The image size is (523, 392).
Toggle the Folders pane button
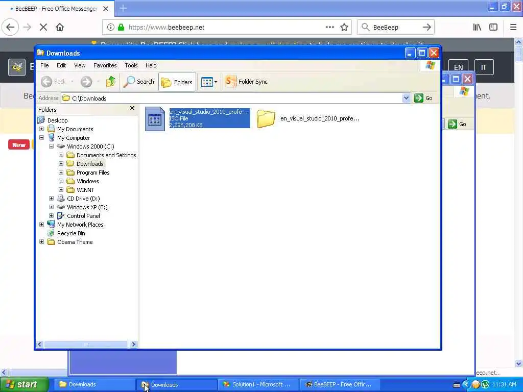pos(177,82)
